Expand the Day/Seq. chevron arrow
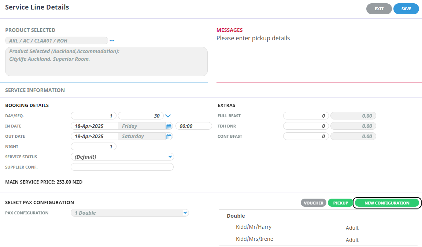This screenshot has height=247, width=422. (x=168, y=116)
